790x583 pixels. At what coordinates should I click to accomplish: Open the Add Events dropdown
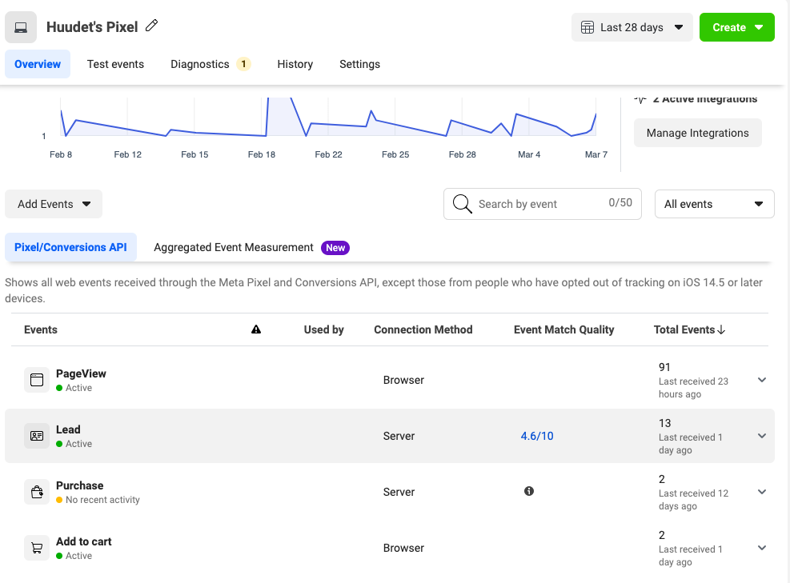[54, 204]
